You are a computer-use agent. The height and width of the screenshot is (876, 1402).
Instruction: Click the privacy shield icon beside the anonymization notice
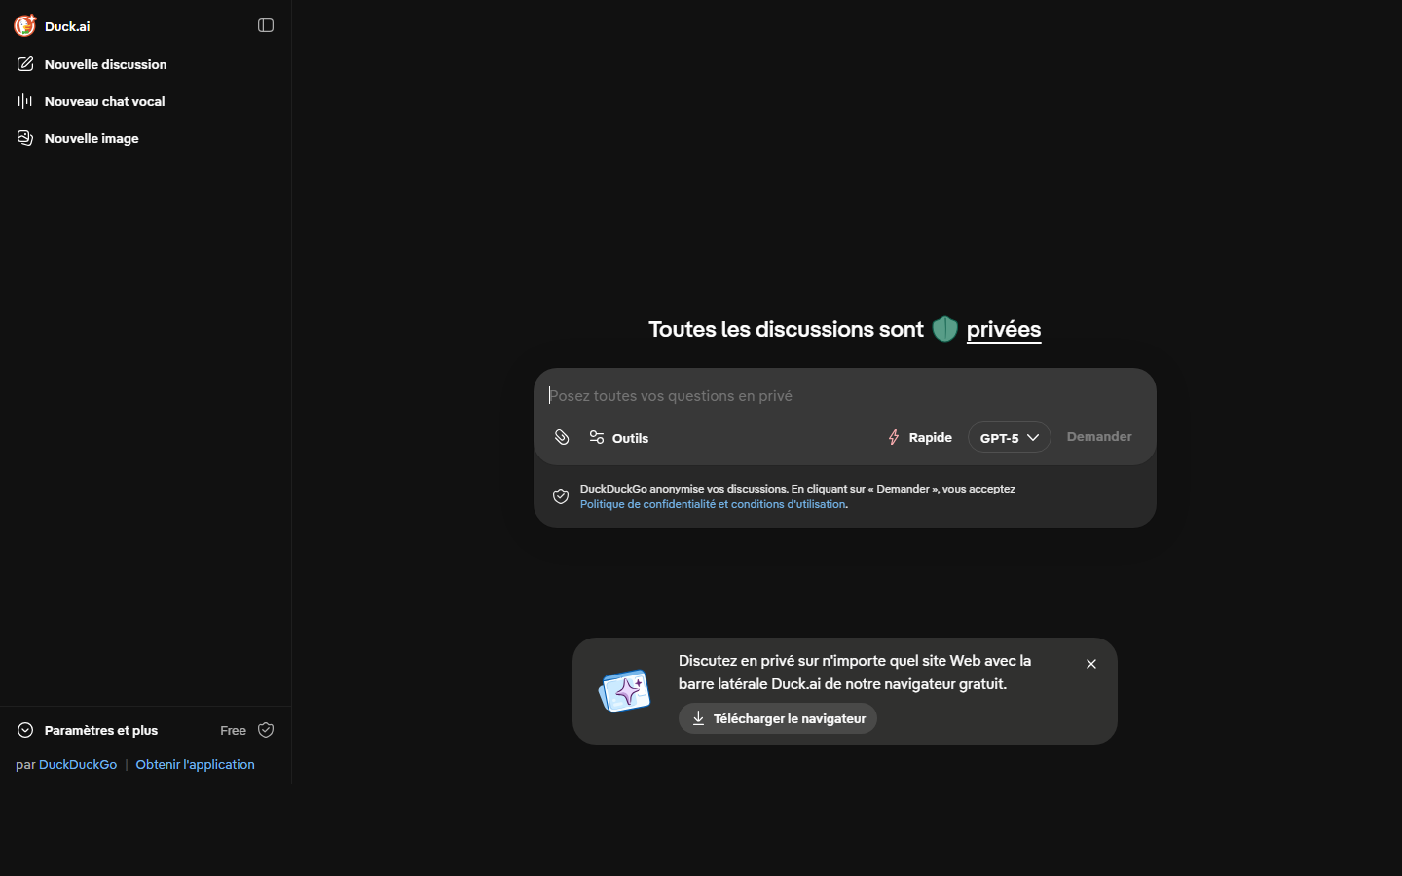coord(561,496)
